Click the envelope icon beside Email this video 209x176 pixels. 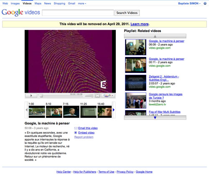coord(76,128)
